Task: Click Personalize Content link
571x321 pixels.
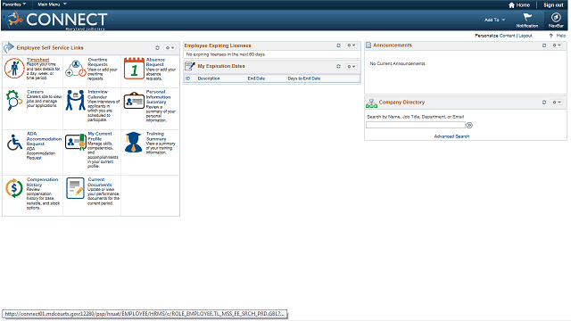Action: point(508,36)
